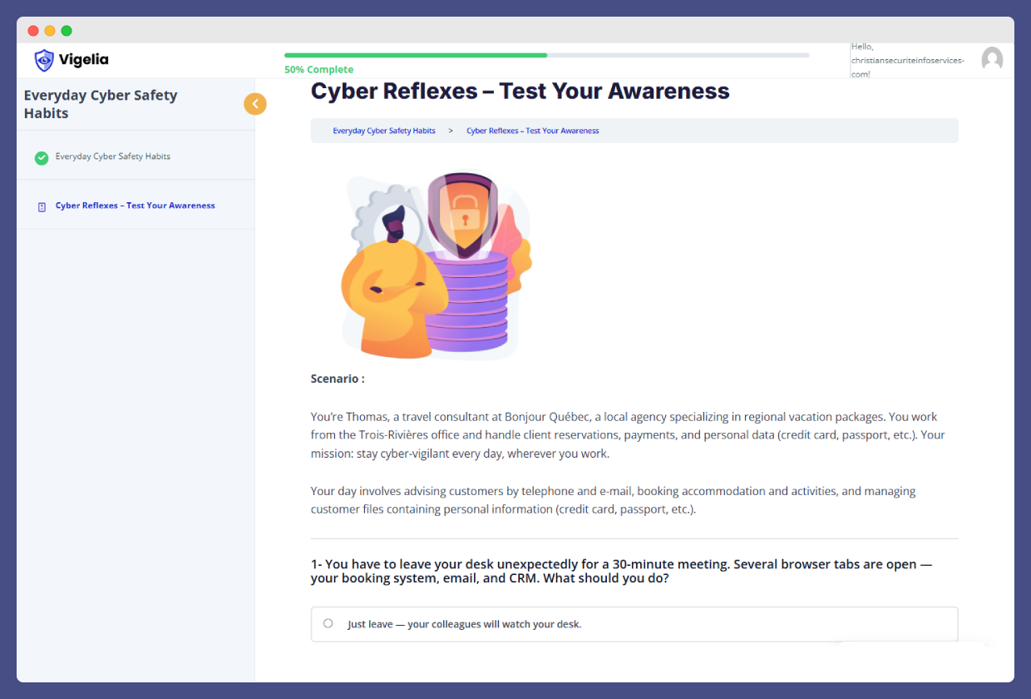This screenshot has height=699, width=1031.
Task: Follow Everyday Cyber Safety Habits breadcrumb link
Action: (x=384, y=131)
